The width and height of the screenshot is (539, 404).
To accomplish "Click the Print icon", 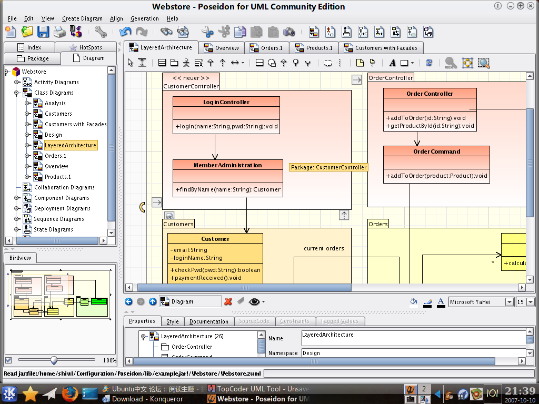I will pyautogui.click(x=59, y=32).
